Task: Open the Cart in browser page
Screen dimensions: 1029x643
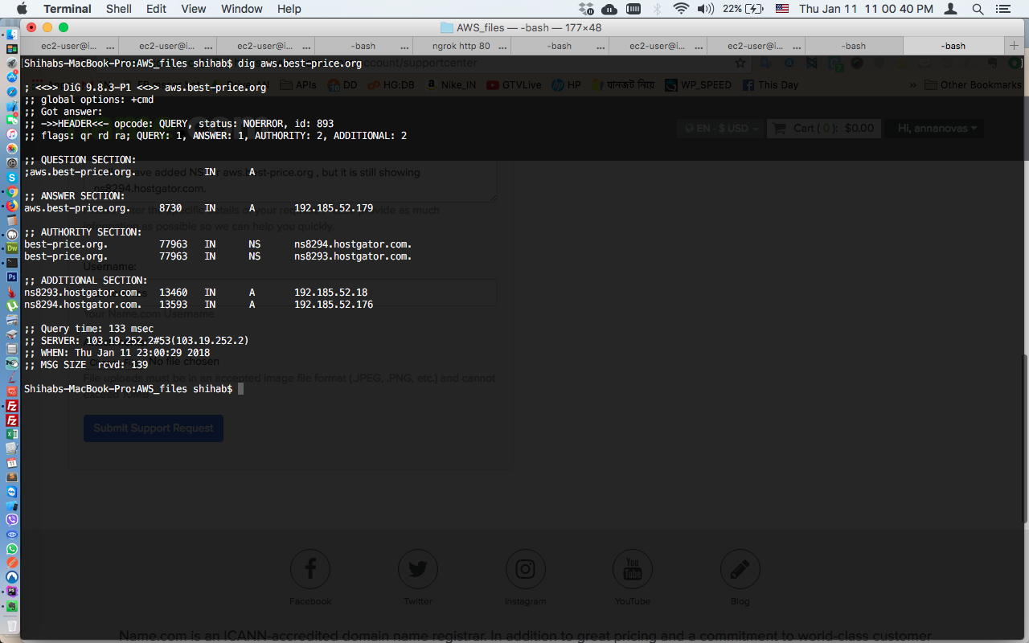Action: coord(825,128)
